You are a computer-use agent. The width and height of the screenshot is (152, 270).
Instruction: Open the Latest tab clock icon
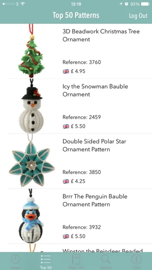pyautogui.click(x=15, y=259)
